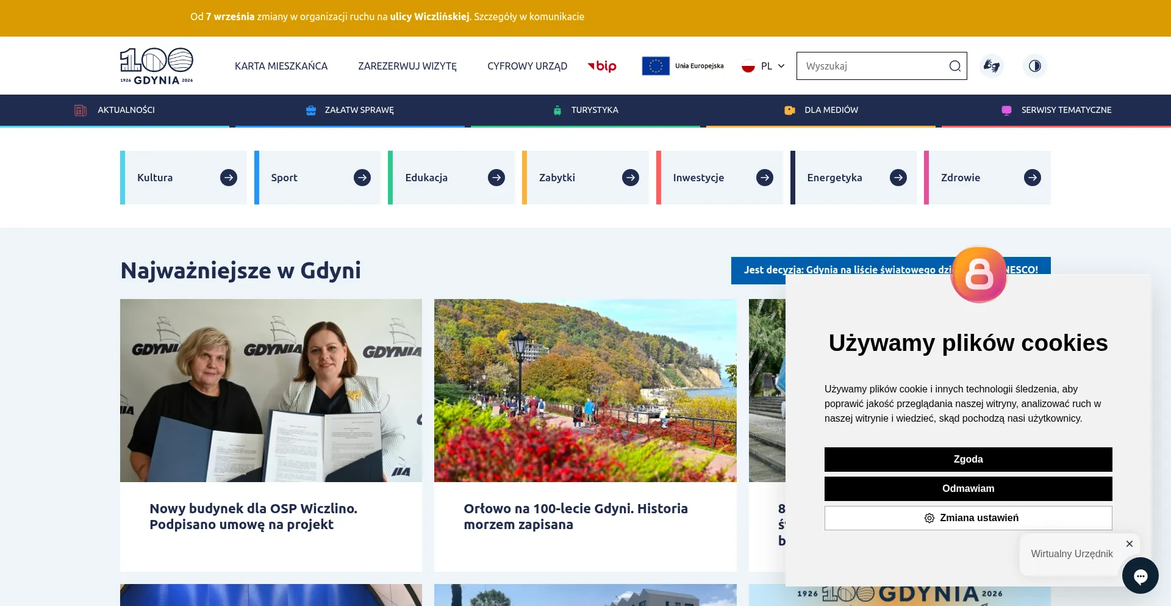Click the 'Najważniejsze w Gdyni' heading
Viewport: 1171px width, 606px height.
pos(241,270)
